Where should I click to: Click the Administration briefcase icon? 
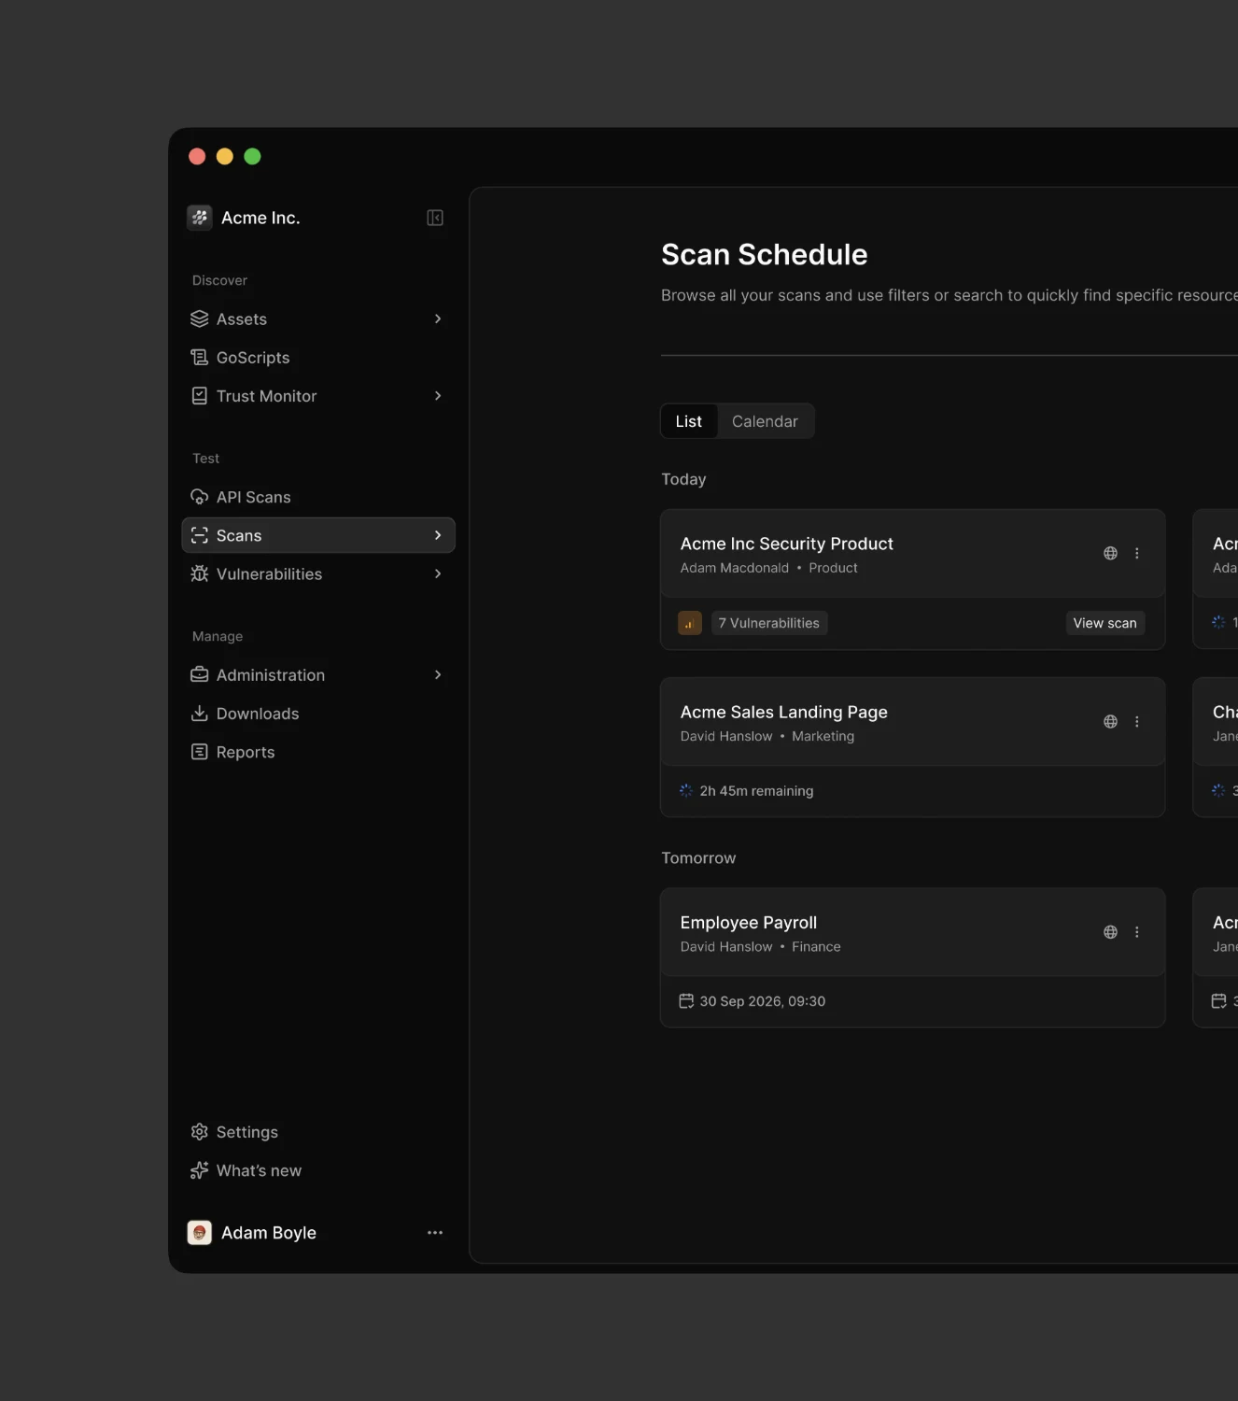(200, 674)
